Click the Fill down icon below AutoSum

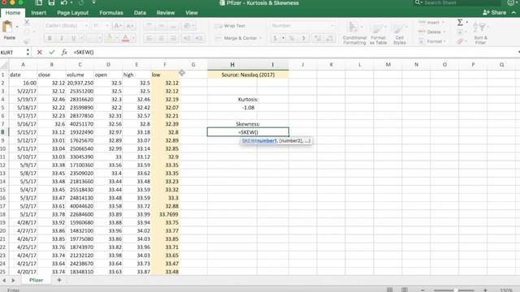click(x=460, y=32)
